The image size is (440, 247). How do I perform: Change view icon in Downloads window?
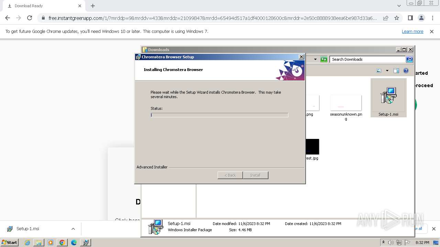coord(379,71)
